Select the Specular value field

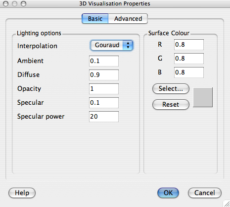[104, 103]
